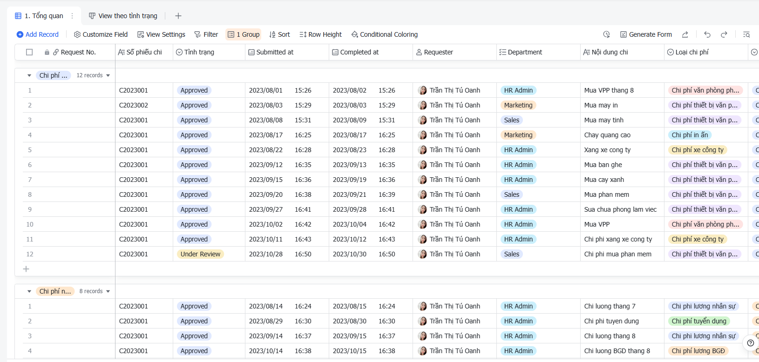The height and width of the screenshot is (362, 759).
Task: Click the Chi phí lương BGĐ tag
Action: [698, 351]
